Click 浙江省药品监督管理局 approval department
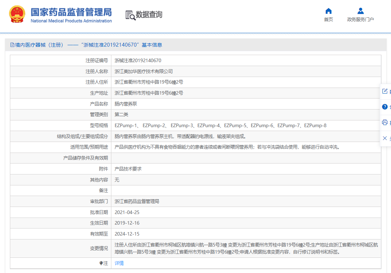Viewport: 391px width, 273px height. [x=137, y=202]
